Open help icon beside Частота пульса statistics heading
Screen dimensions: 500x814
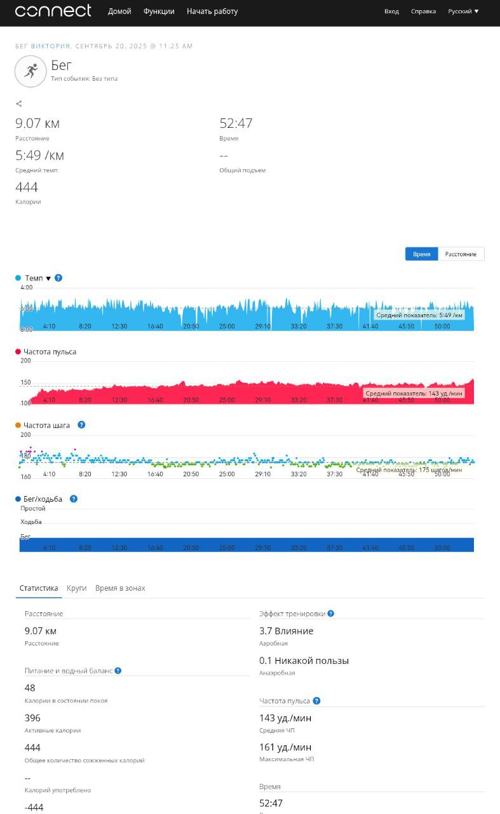pos(316,701)
